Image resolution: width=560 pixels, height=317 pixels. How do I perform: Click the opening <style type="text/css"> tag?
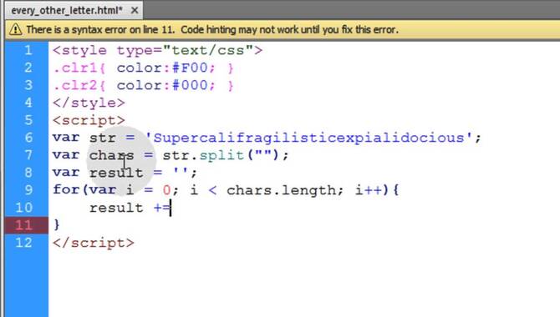157,51
